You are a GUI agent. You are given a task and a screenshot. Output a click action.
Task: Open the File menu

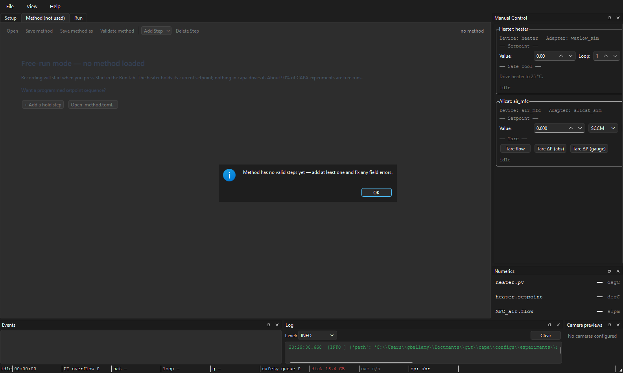[x=10, y=6]
